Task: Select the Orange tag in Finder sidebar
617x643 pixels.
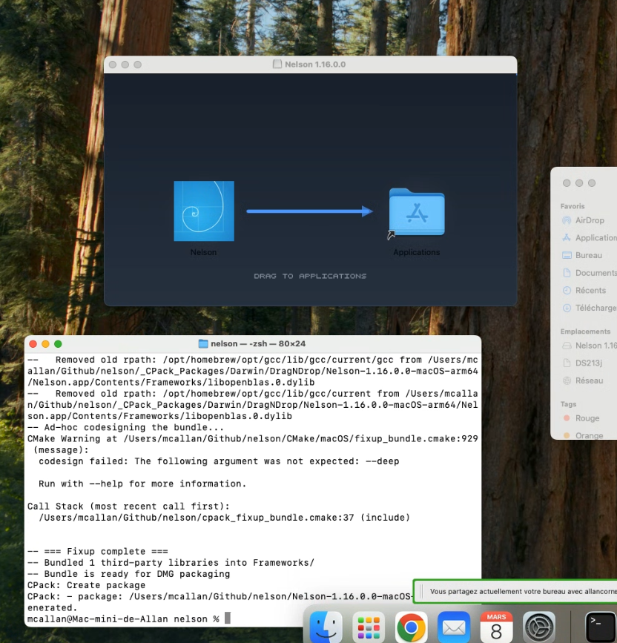Action: pyautogui.click(x=590, y=435)
